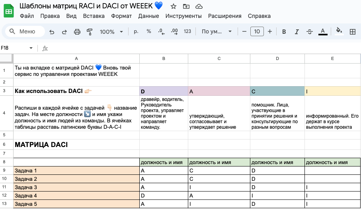Open the borders tool
The image size is (361, 209).
click(x=353, y=32)
